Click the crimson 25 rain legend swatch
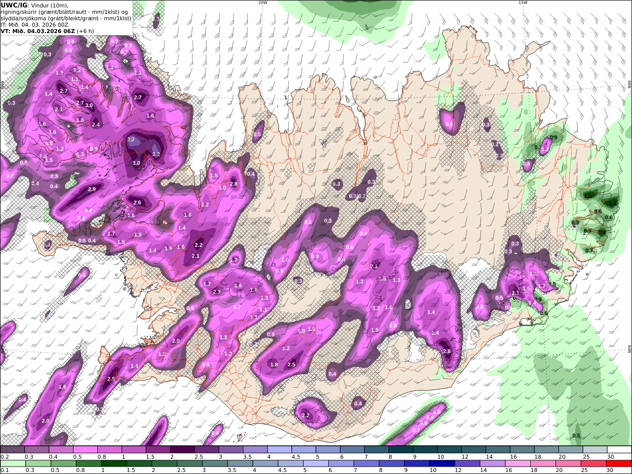The image size is (632, 474). click(593, 464)
